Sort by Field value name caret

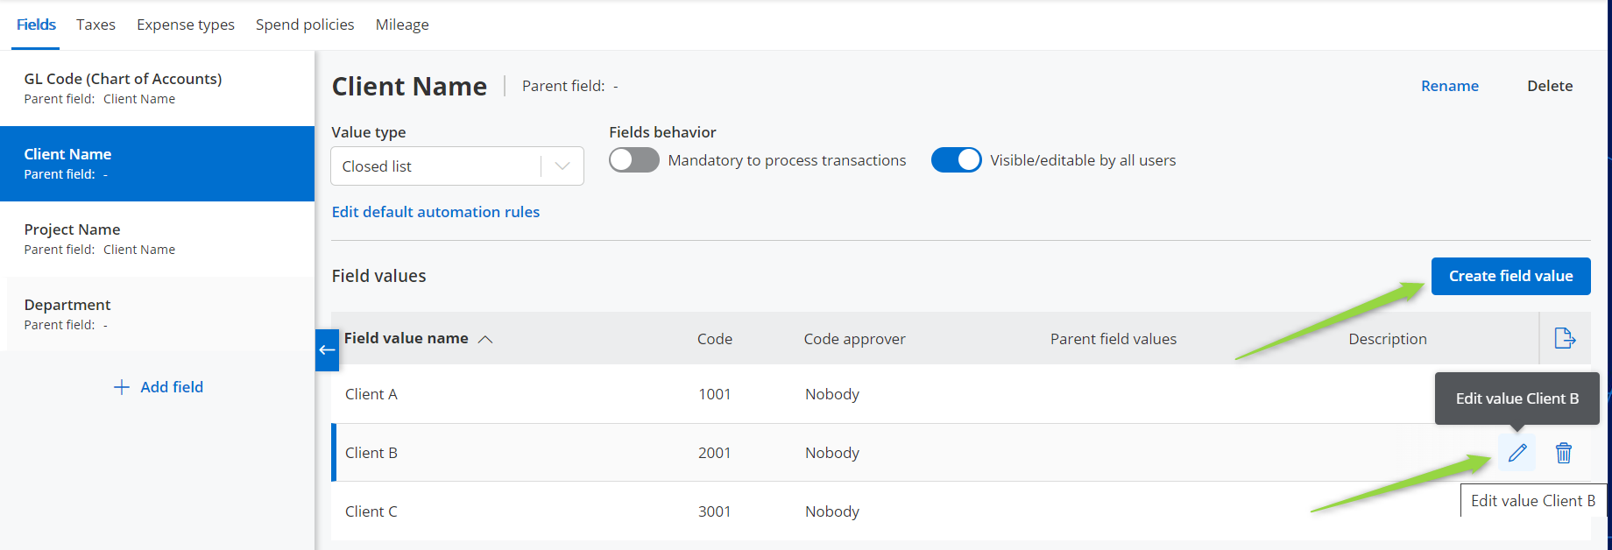pos(485,339)
